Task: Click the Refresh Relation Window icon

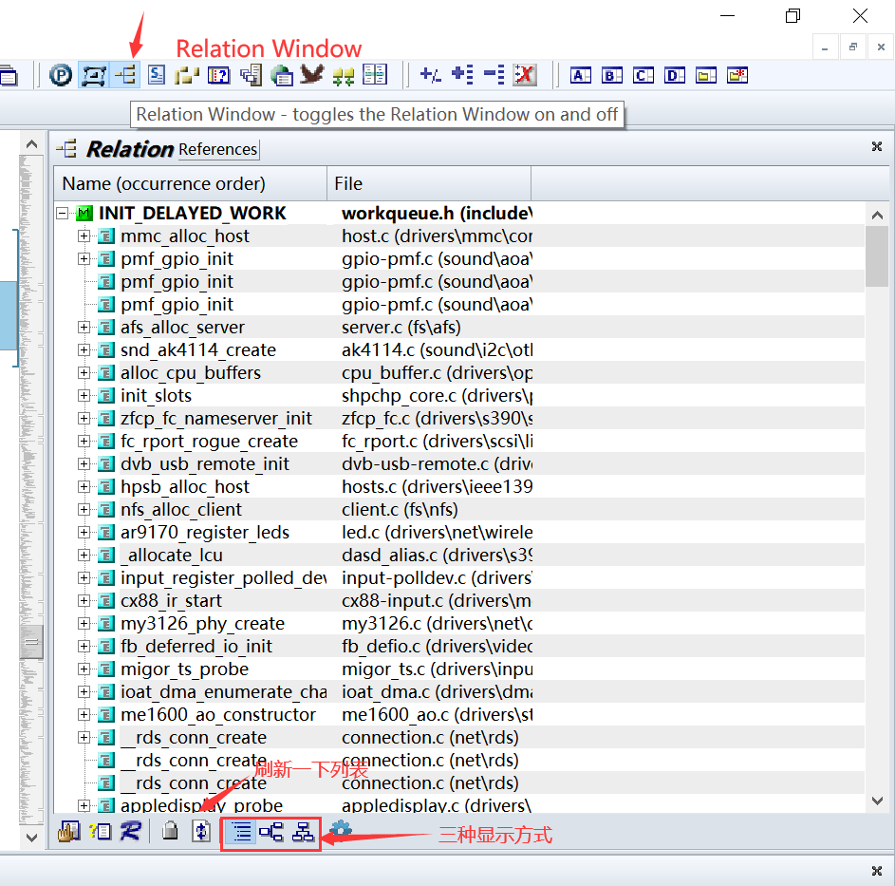Action: [x=201, y=831]
